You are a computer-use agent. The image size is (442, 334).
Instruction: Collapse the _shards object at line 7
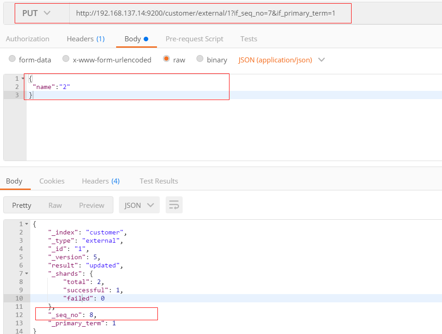(x=27, y=273)
